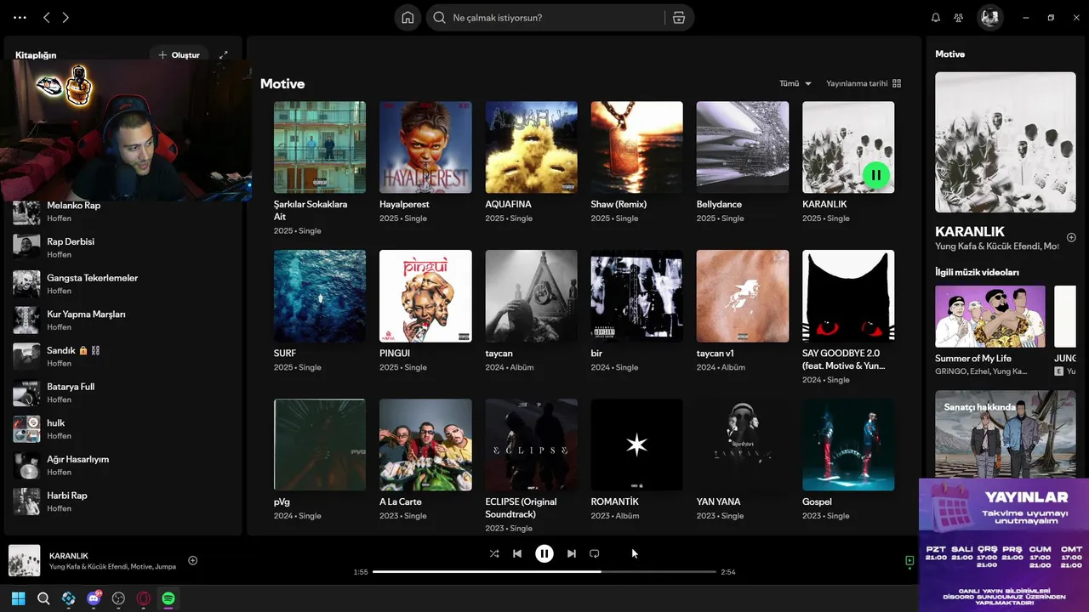
Task: Open the Hayalperest single cover
Action: tap(425, 147)
